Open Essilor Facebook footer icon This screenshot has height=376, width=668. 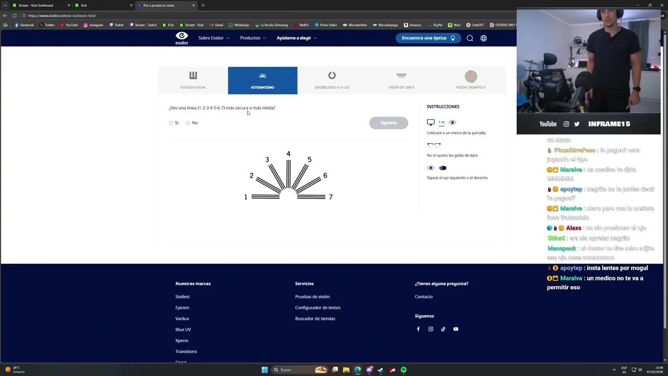[418, 329]
